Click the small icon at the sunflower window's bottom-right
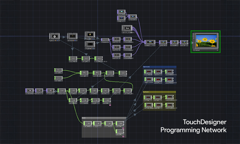This screenshot has width=240, height=144. click(x=217, y=50)
